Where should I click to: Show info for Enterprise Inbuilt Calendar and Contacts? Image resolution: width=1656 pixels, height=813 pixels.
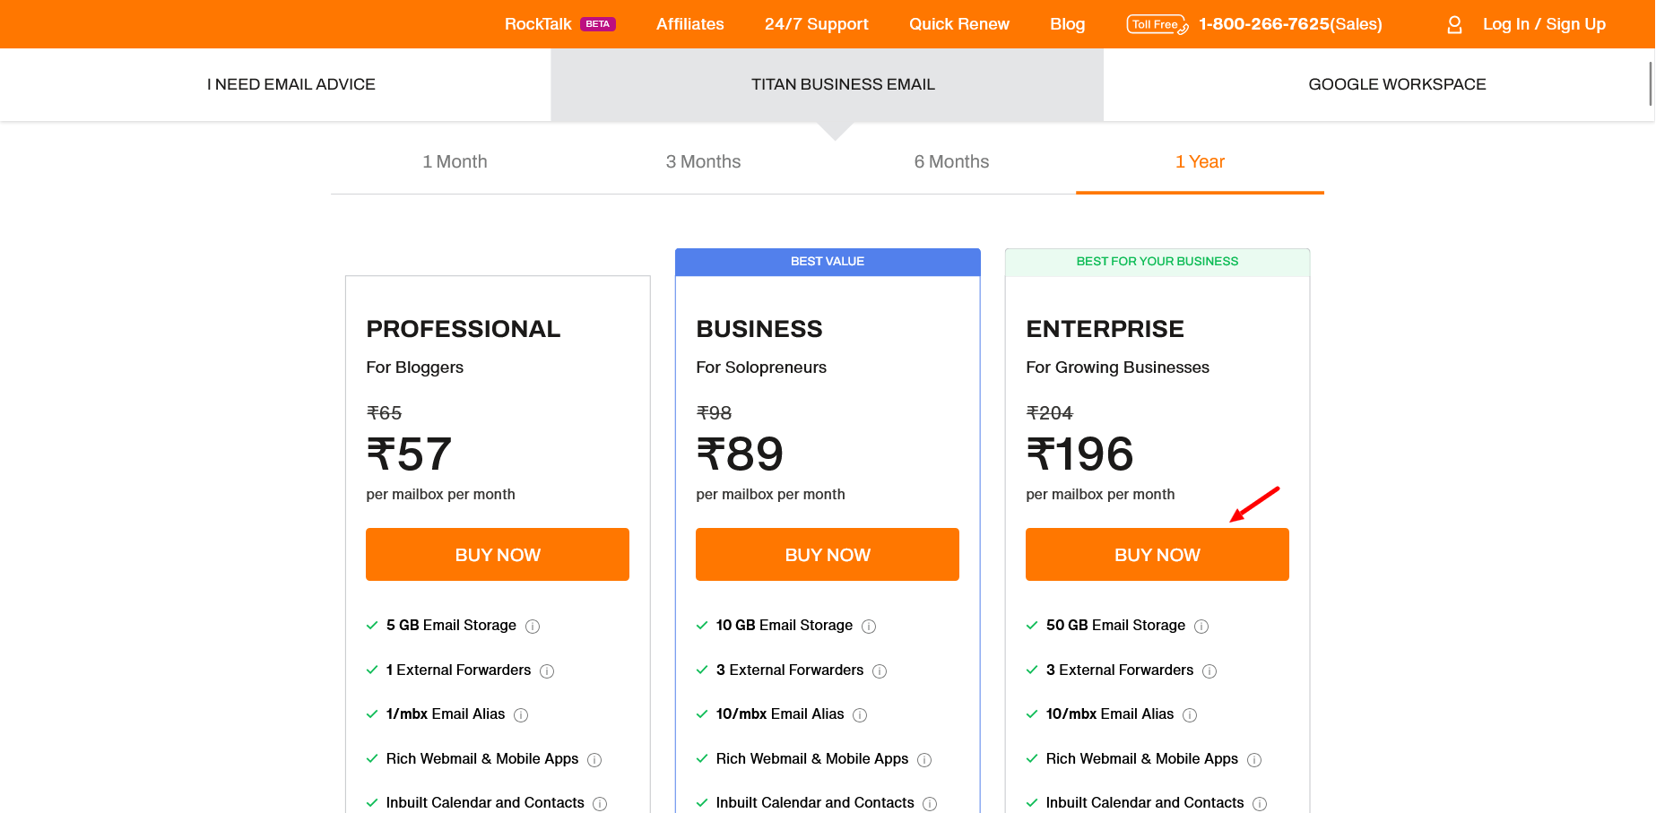tap(1260, 804)
